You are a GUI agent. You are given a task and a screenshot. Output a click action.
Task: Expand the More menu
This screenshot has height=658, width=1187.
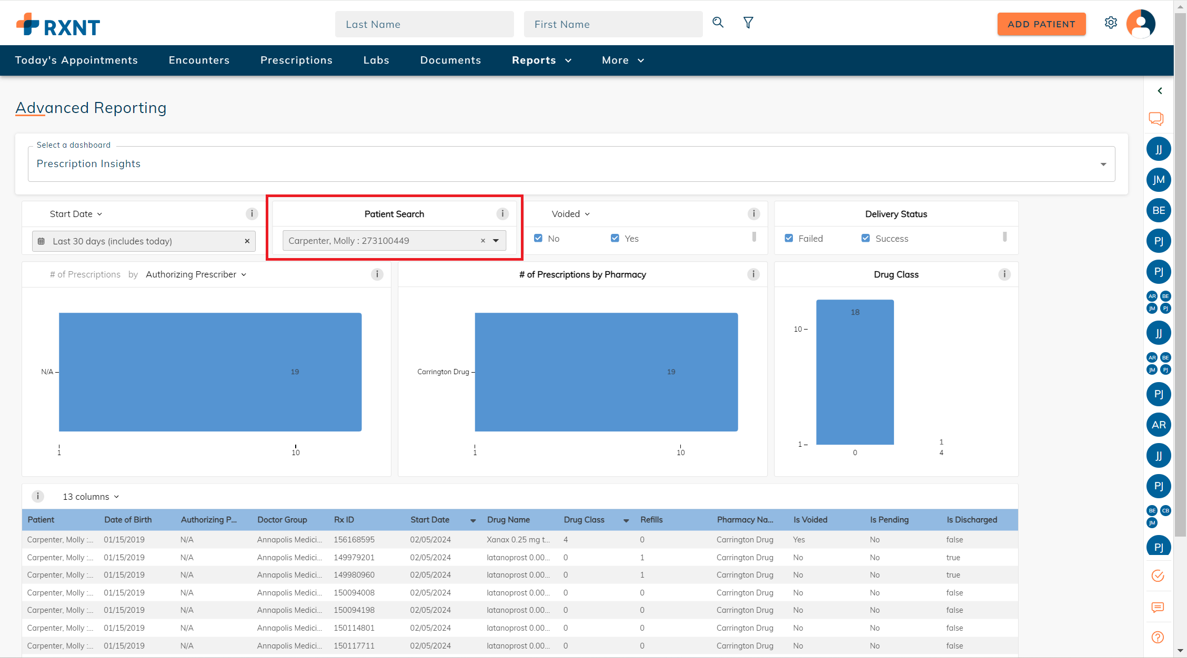click(x=623, y=60)
